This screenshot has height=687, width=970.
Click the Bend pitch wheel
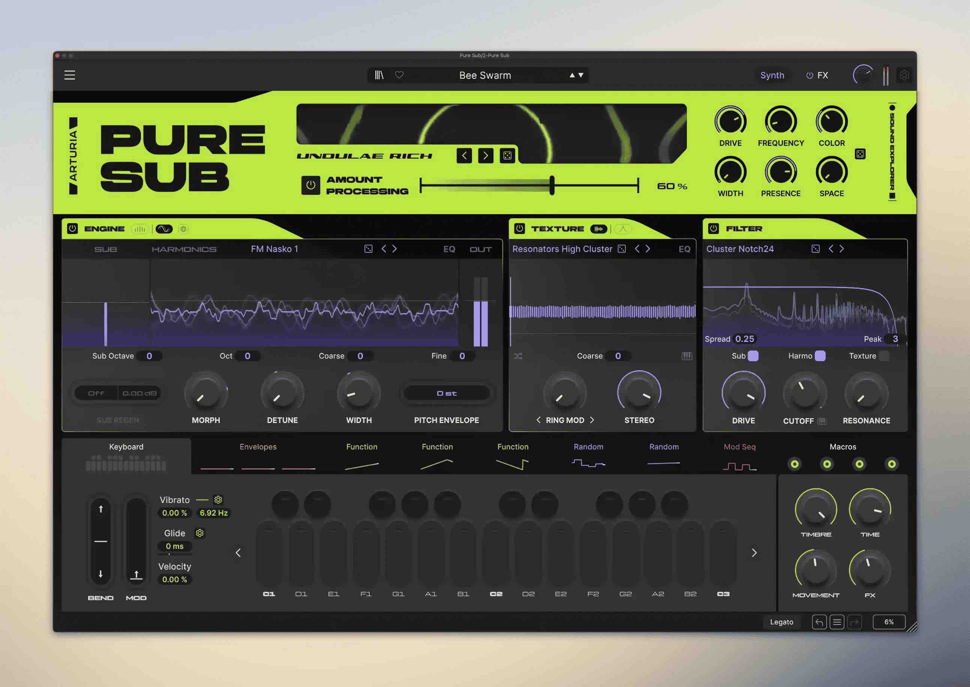point(101,541)
